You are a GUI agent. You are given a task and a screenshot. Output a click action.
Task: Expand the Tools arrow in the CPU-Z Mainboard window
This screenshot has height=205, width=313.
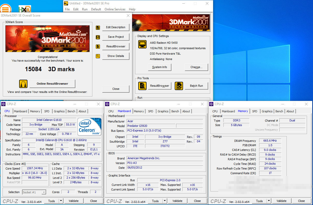(164, 201)
